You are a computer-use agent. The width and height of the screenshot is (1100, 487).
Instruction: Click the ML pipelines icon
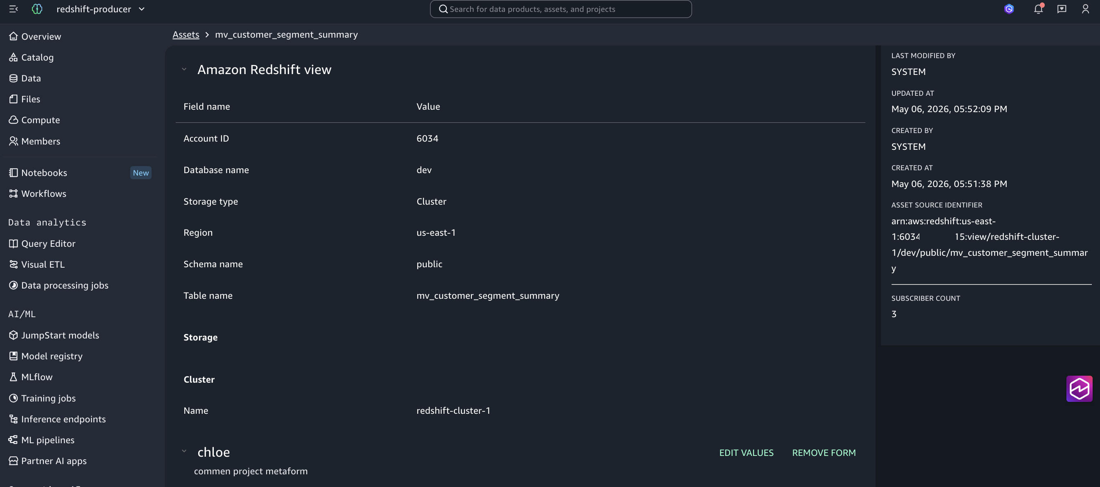point(13,440)
